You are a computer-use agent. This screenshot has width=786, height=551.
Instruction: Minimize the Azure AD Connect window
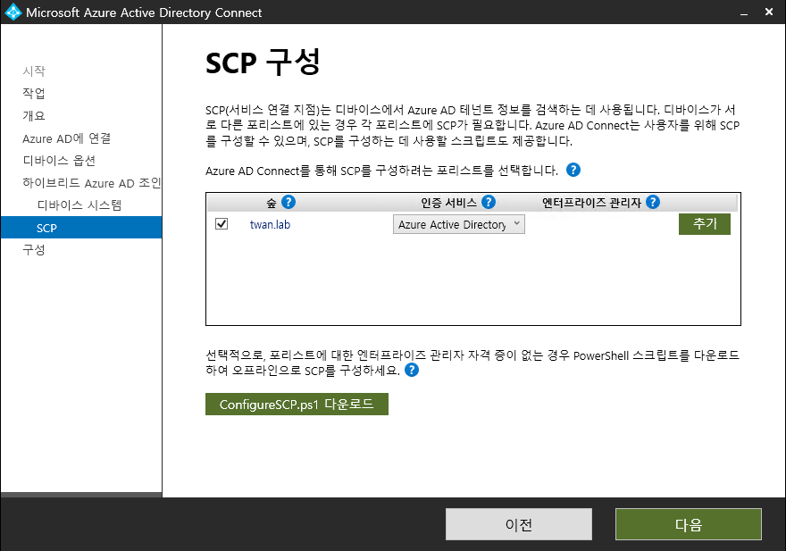(744, 13)
